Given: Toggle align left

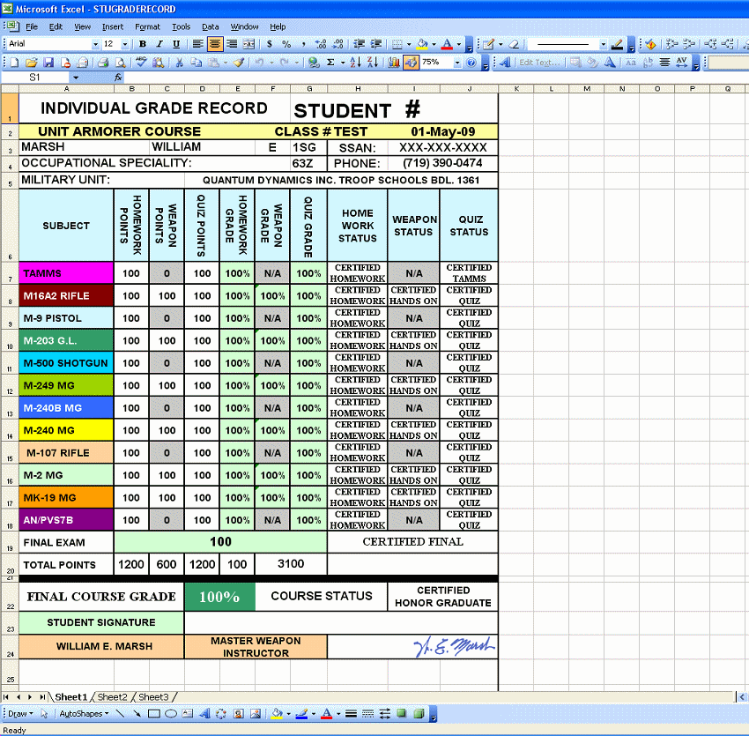Looking at the screenshot, I should click(x=197, y=44).
